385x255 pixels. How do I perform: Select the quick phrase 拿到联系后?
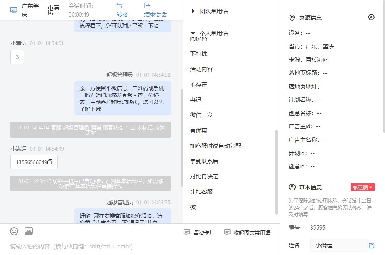coord(204,161)
